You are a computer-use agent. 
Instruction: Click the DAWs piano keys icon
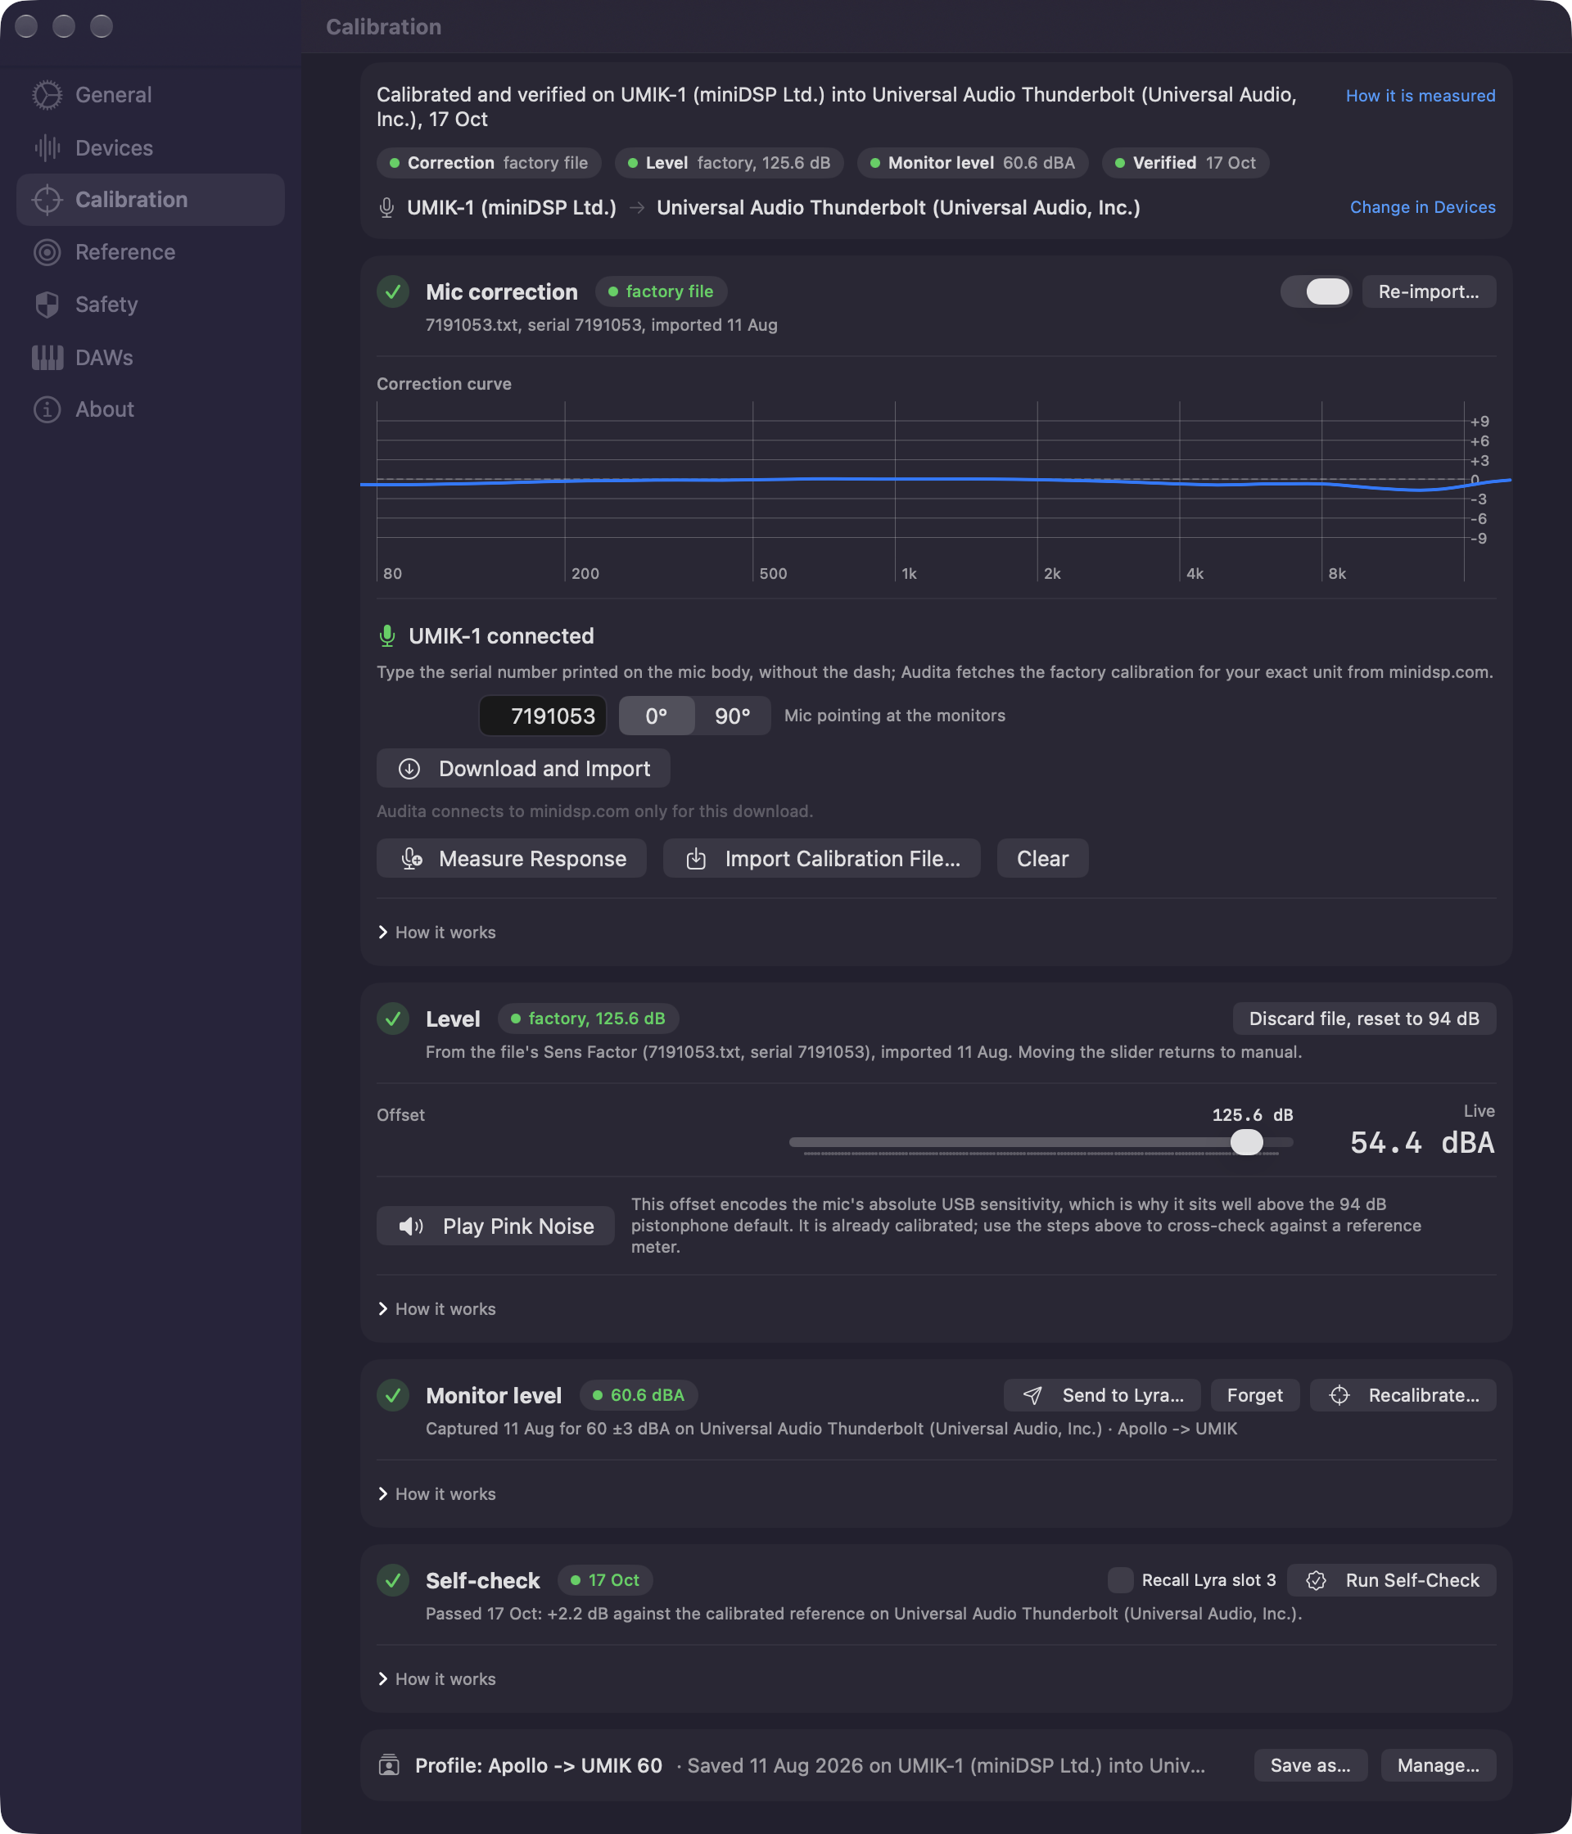coord(47,358)
